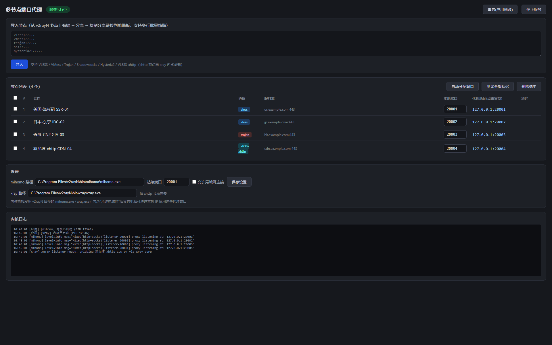
Task: Click 节点列表 (4 个) heading
Action: pyautogui.click(x=25, y=87)
